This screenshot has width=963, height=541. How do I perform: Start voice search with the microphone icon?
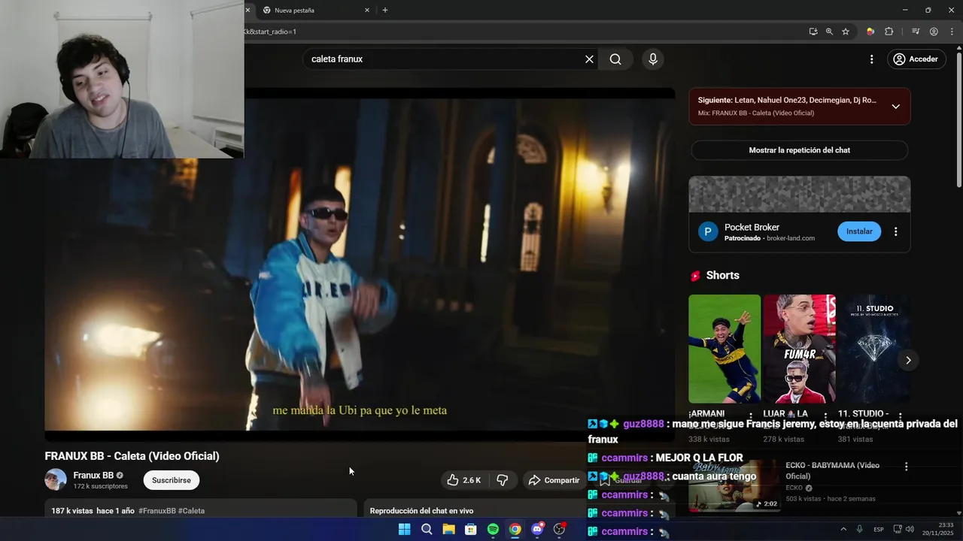[653, 59]
